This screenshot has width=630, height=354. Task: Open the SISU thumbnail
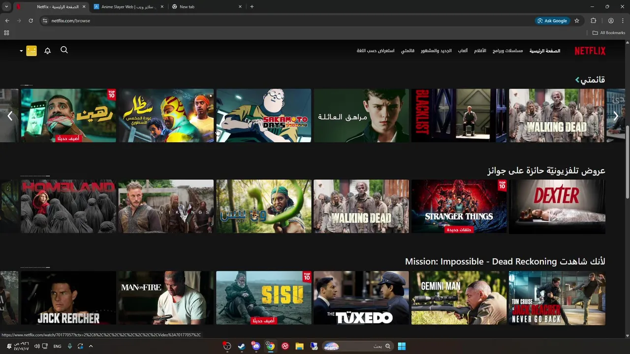(264, 298)
